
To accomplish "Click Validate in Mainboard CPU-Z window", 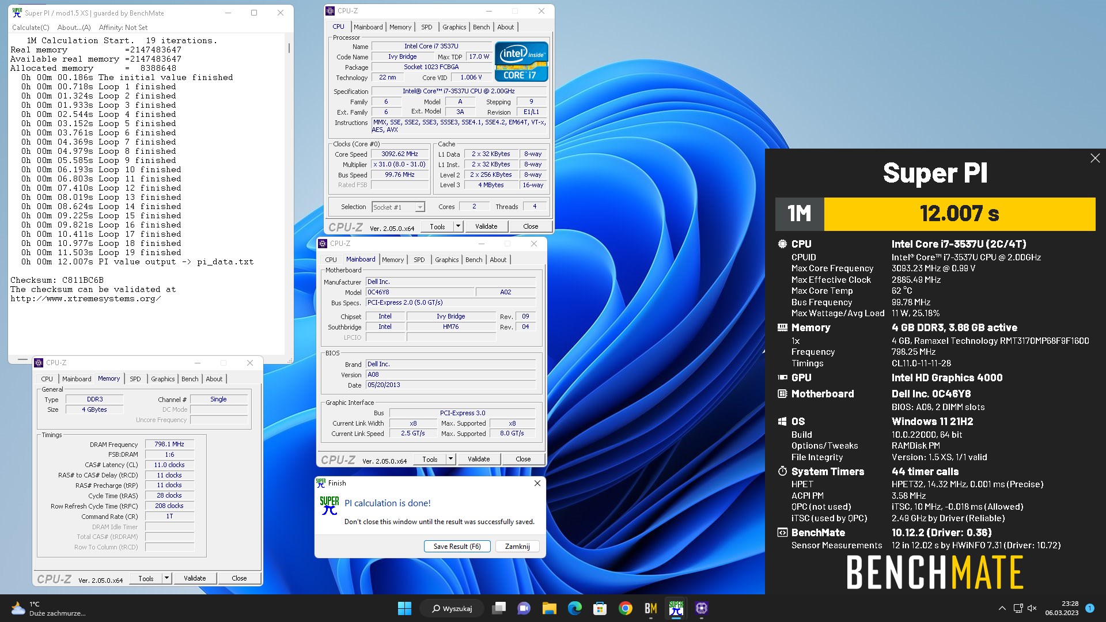I will coord(479,459).
